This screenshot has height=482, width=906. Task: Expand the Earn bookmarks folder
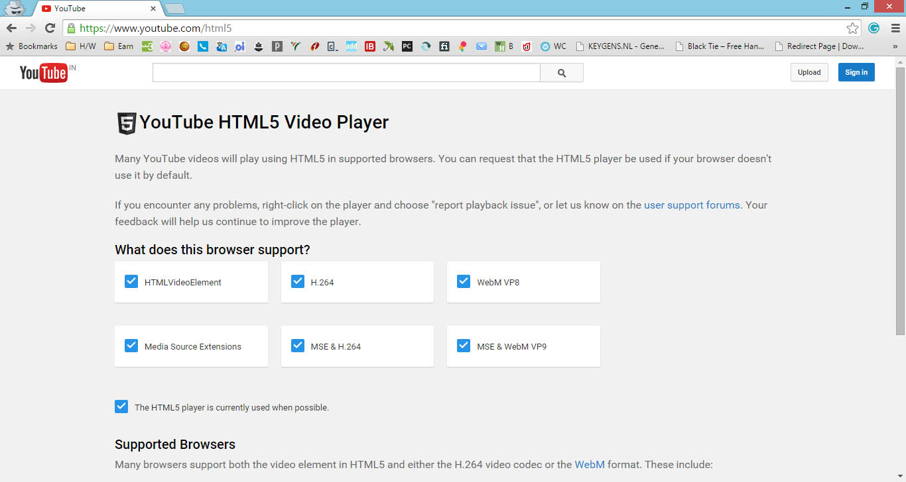click(x=119, y=46)
